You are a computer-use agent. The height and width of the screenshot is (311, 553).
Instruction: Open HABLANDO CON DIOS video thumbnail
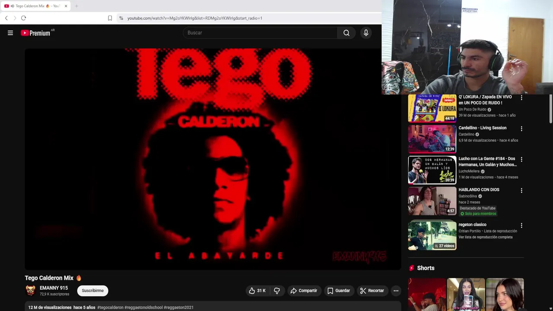[432, 201]
